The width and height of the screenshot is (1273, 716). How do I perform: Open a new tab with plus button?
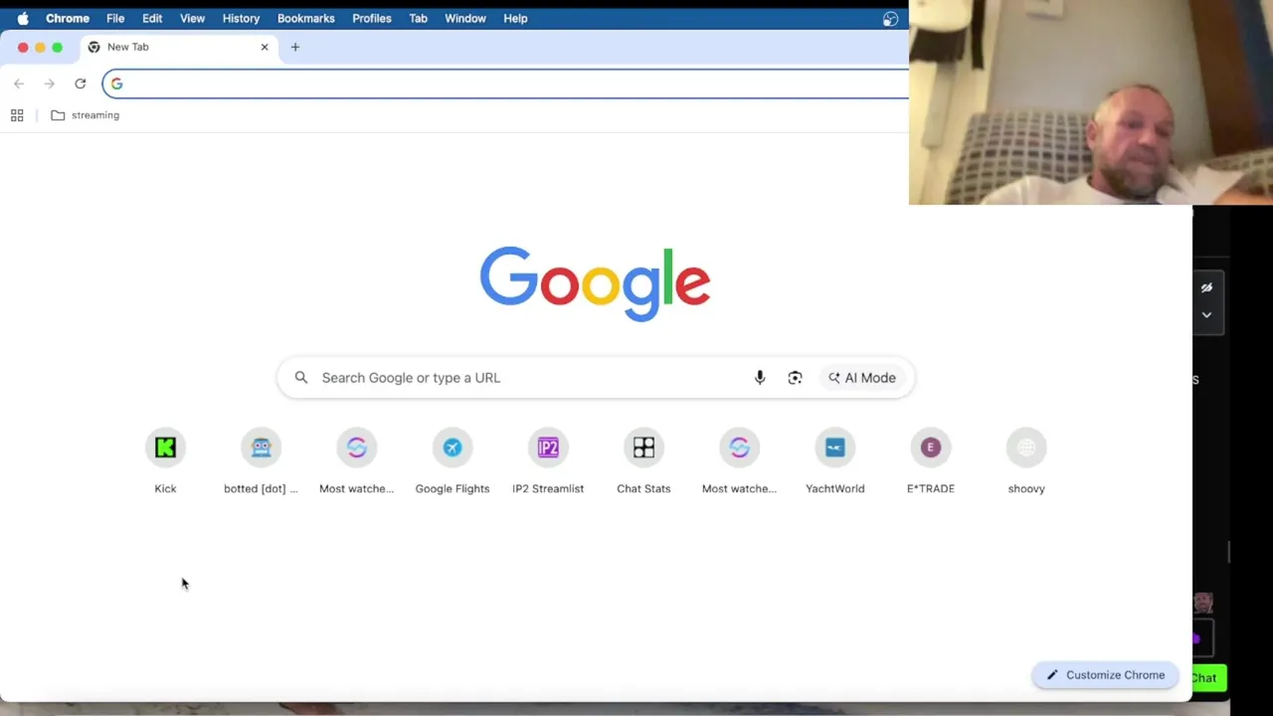point(295,47)
